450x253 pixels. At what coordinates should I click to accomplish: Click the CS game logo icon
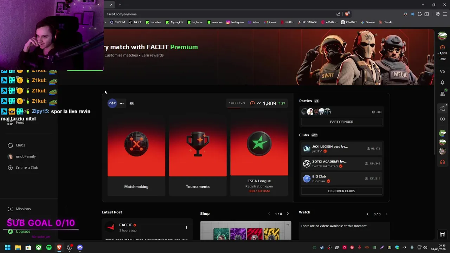point(112,103)
